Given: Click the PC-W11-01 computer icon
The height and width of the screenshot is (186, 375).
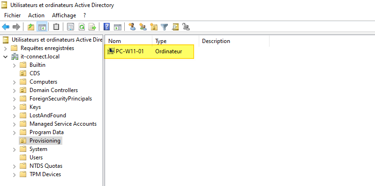Looking at the screenshot, I should [x=111, y=51].
